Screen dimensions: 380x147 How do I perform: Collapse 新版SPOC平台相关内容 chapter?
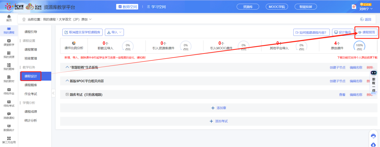tap(67, 81)
